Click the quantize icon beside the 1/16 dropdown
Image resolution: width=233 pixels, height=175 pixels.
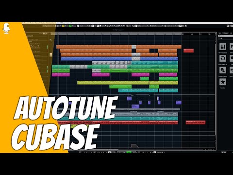(x=165, y=26)
